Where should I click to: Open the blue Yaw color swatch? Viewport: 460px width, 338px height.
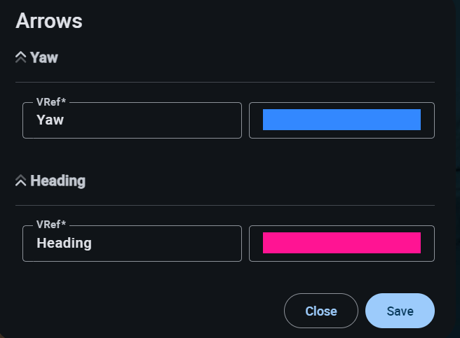341,120
